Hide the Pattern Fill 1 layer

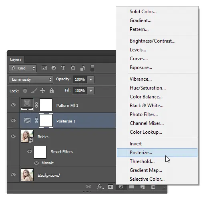click(x=13, y=105)
